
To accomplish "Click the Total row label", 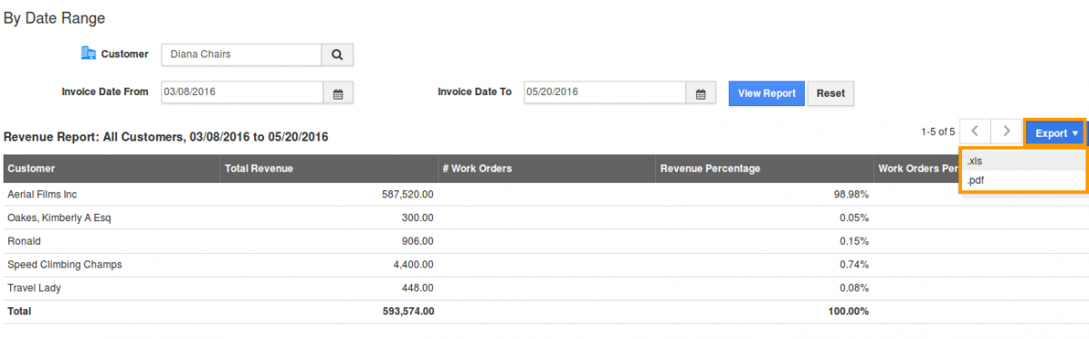I will click(x=19, y=311).
